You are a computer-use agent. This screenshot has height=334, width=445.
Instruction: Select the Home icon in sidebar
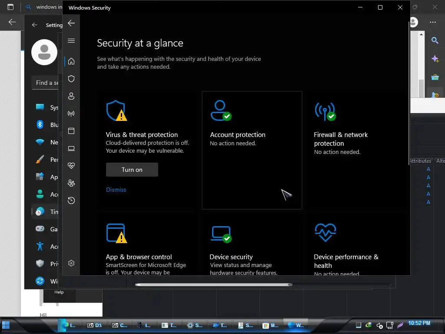click(x=71, y=61)
